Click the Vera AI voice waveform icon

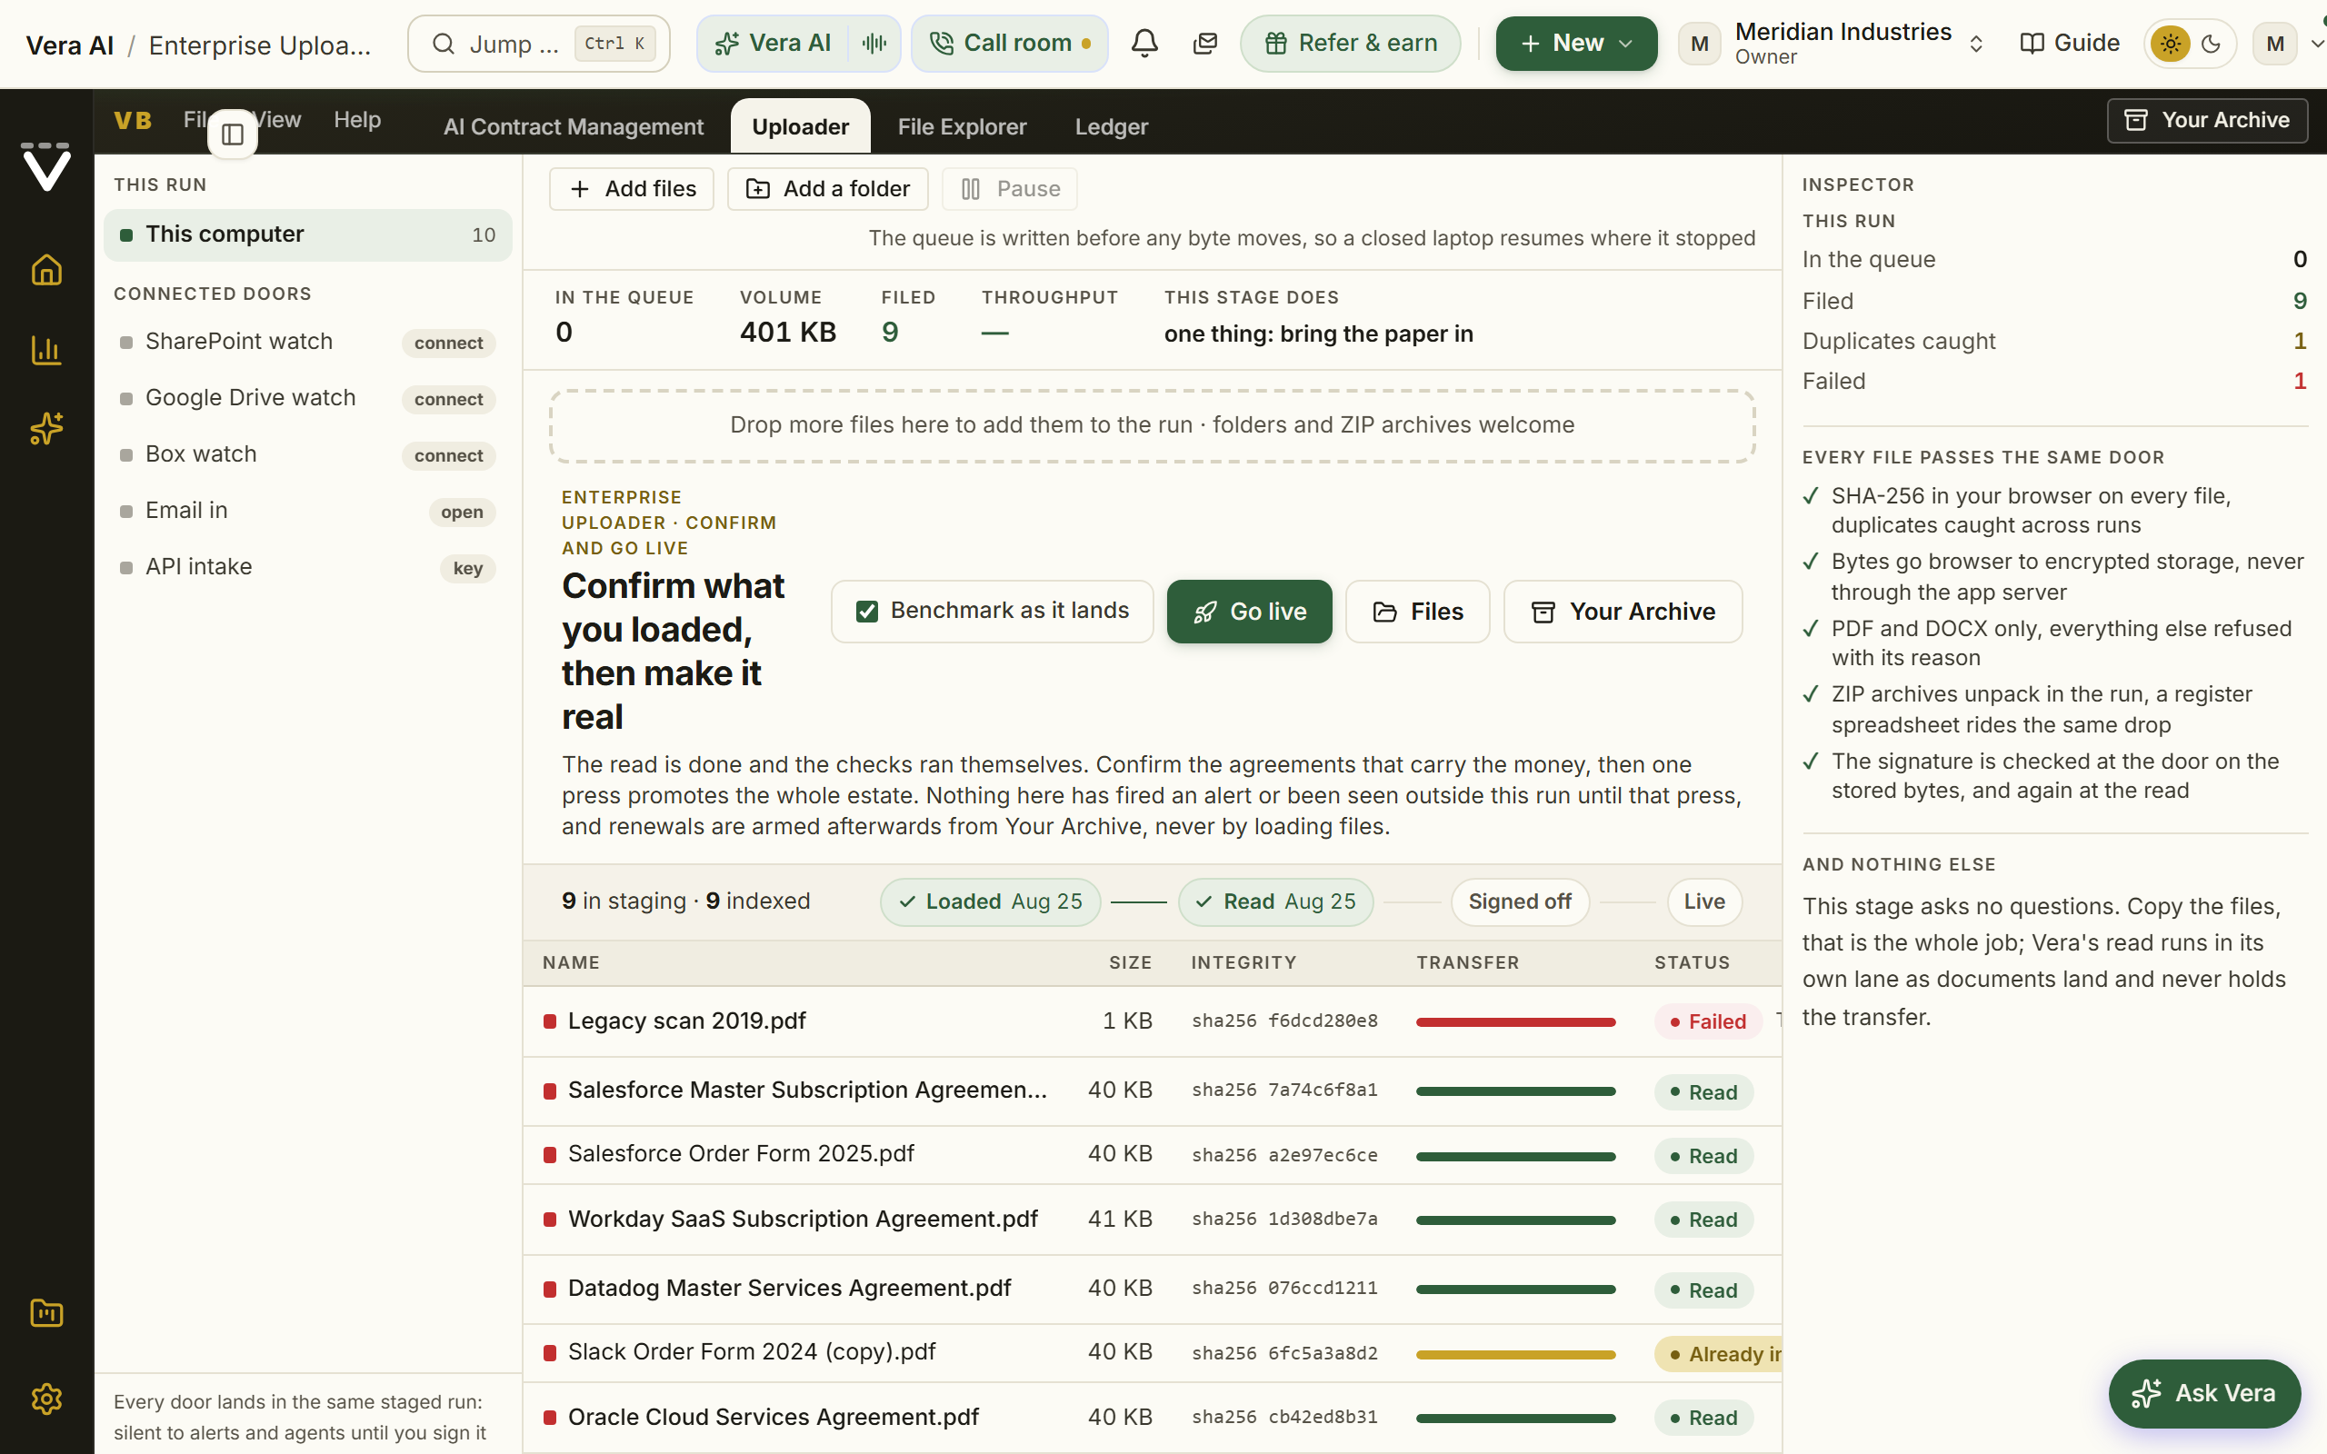point(874,44)
